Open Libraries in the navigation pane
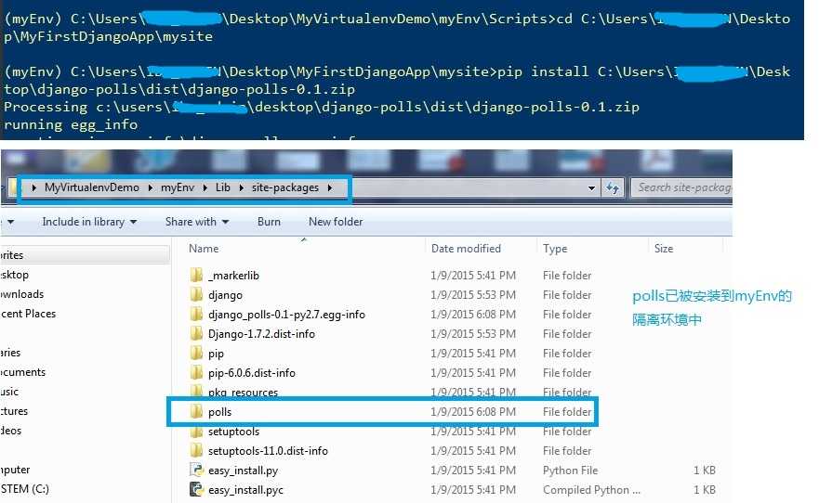The width and height of the screenshot is (819, 503). coord(10,353)
